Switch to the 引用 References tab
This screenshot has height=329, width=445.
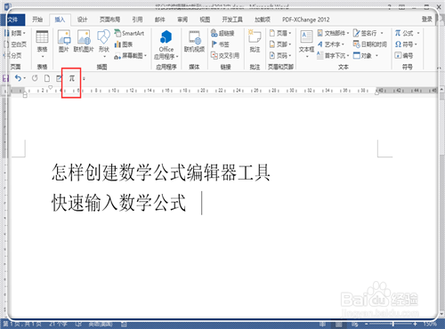coord(137,20)
